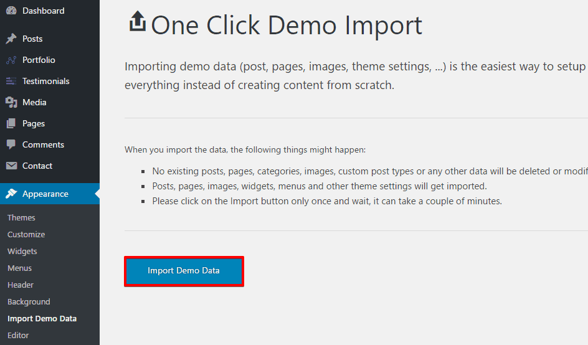Open the theme Editor submenu item
This screenshot has height=345, width=588.
(x=18, y=335)
